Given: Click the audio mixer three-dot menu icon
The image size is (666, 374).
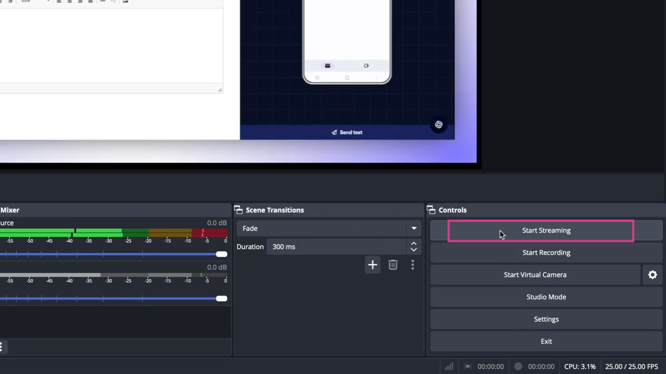Looking at the screenshot, I should tap(2, 347).
